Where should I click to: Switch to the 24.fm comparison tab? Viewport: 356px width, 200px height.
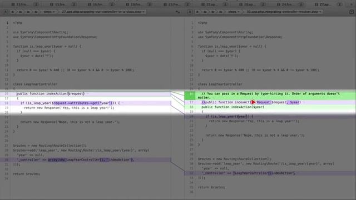coord(288,4)
